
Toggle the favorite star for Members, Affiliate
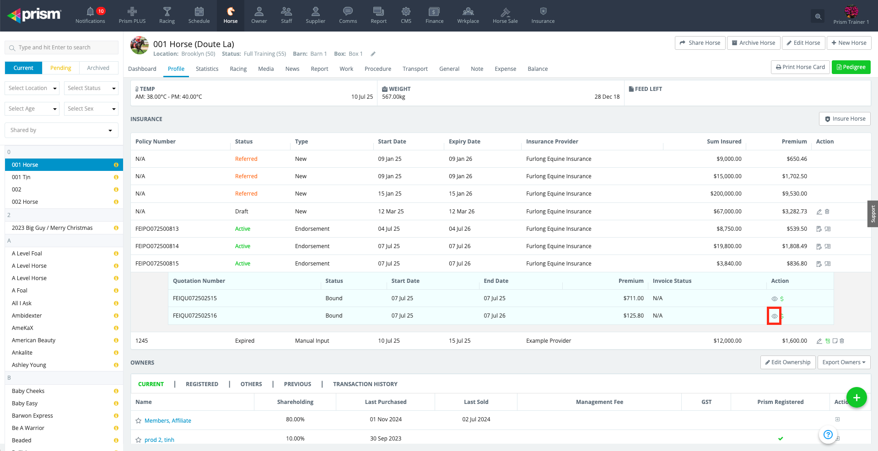pos(138,421)
